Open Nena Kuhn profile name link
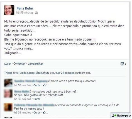Image resolution: width=132 pixels, height=119 pixels. point(25,8)
